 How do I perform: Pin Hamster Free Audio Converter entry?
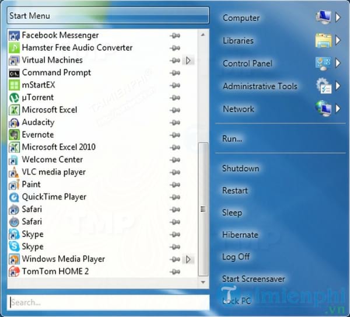point(174,48)
